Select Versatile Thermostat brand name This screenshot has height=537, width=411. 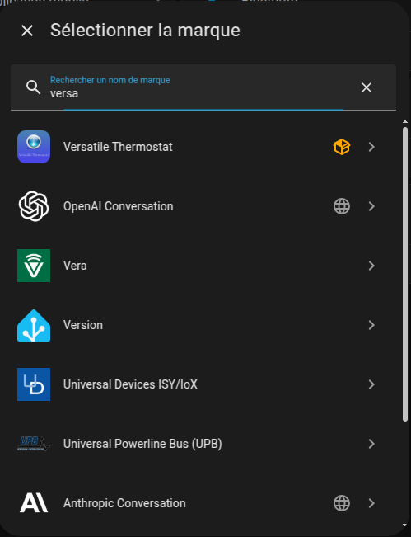[x=118, y=147]
